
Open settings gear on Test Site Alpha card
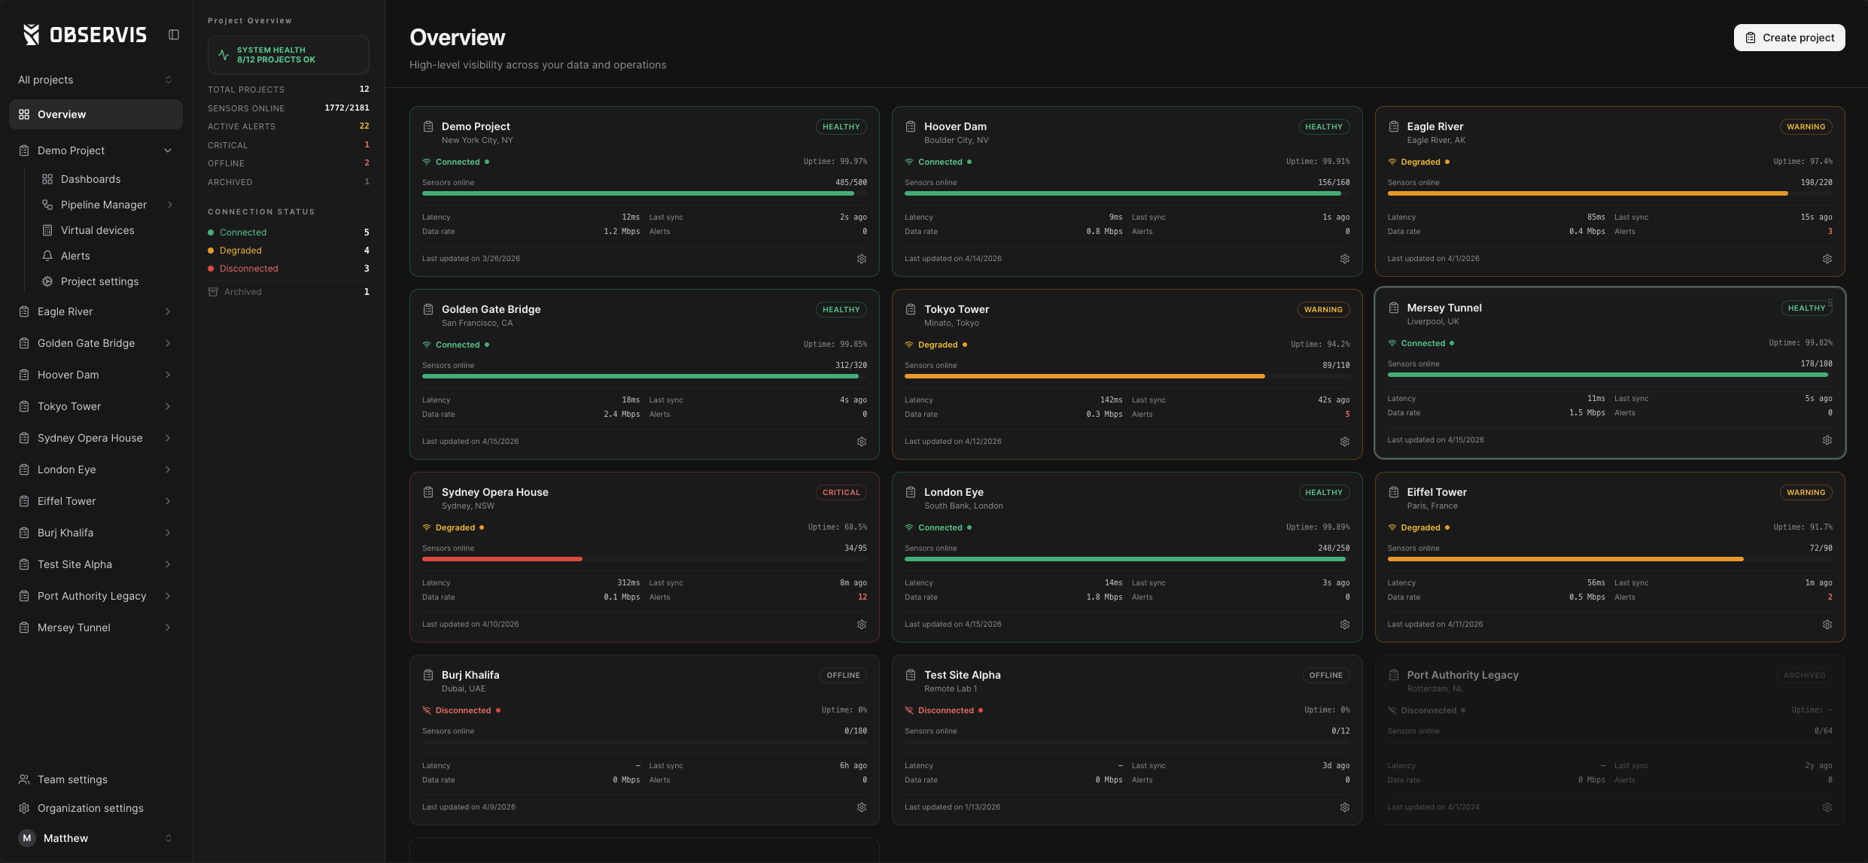[x=1345, y=807]
